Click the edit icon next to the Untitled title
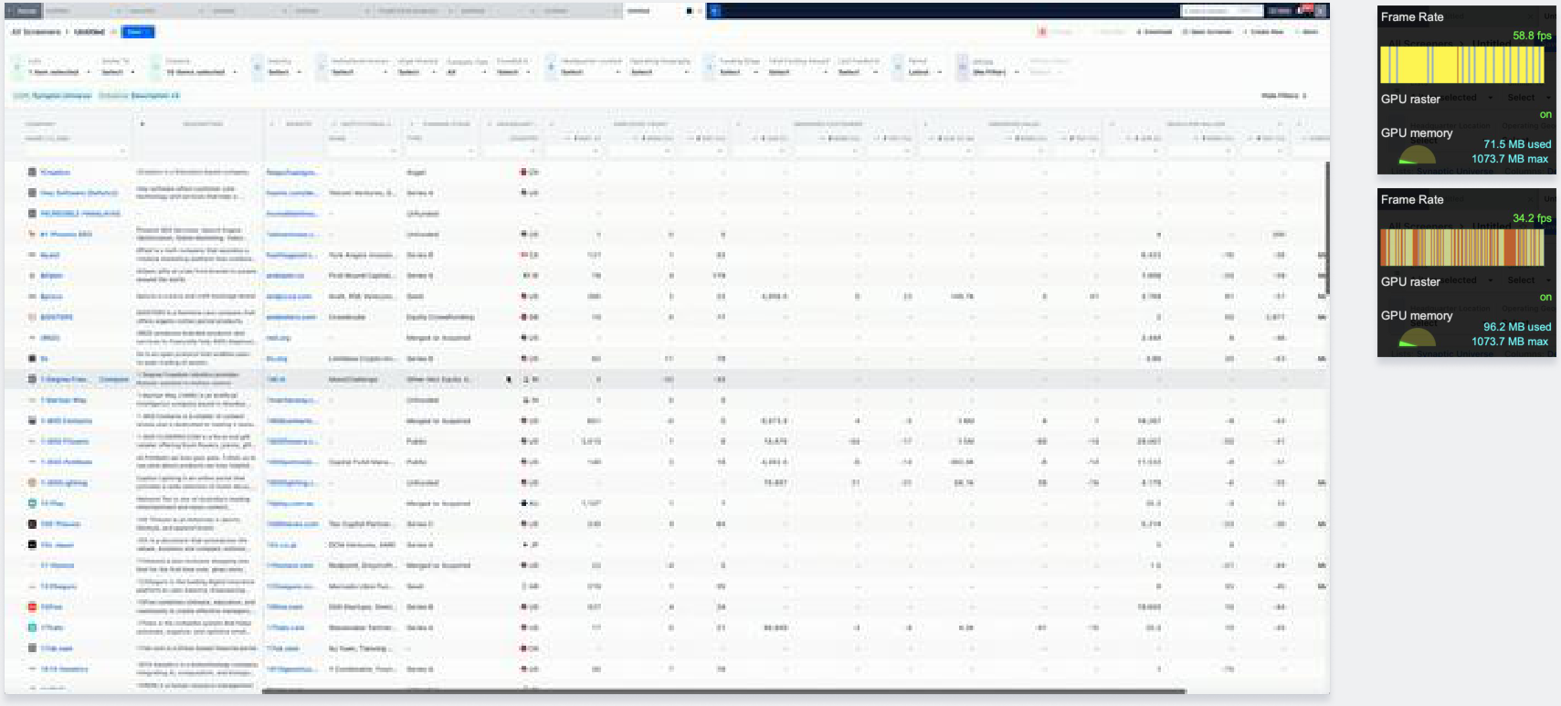1561x706 pixels. point(113,32)
